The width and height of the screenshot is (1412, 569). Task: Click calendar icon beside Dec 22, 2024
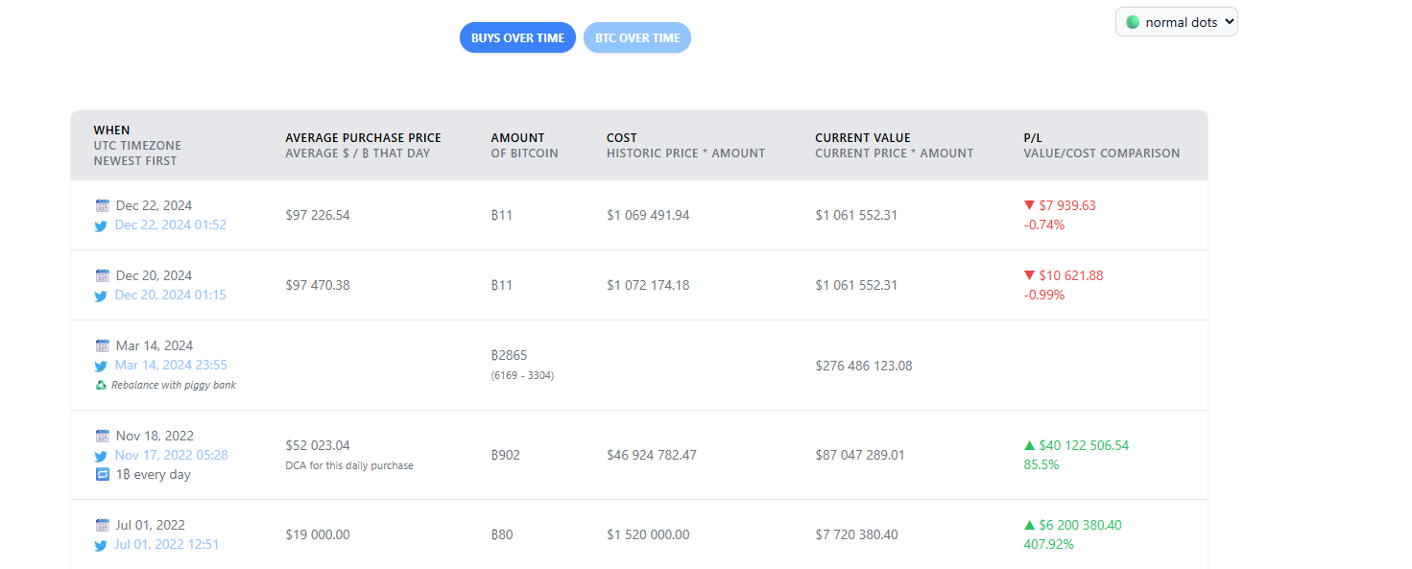pyautogui.click(x=103, y=205)
